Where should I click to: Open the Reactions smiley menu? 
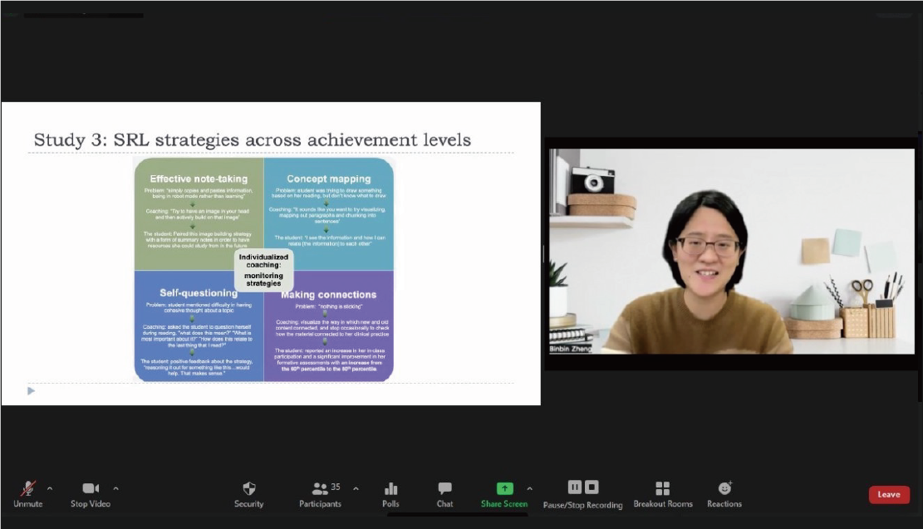click(x=724, y=488)
